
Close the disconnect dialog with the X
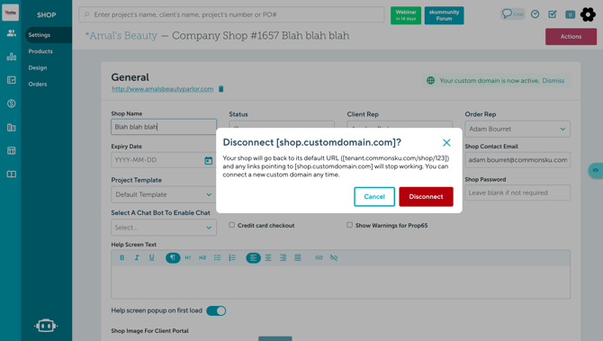click(x=446, y=143)
